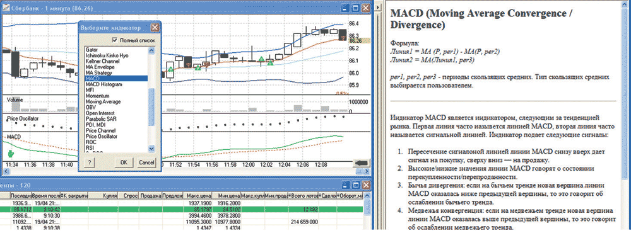
Task: Click indicator list scroll-up arrow
Action: [x=151, y=50]
